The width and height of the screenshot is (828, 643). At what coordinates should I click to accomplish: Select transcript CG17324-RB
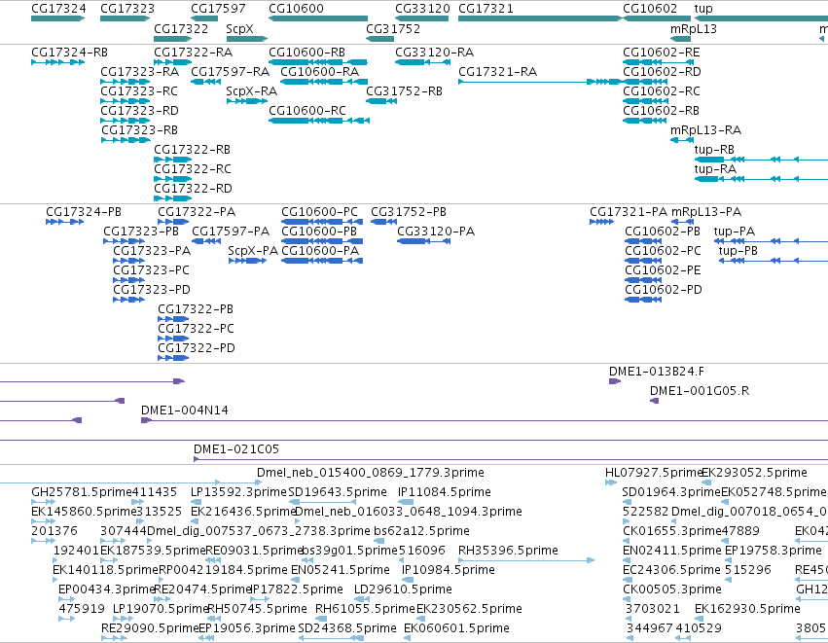point(58,62)
